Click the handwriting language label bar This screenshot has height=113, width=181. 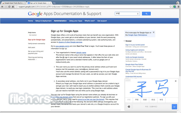(x=152, y=107)
